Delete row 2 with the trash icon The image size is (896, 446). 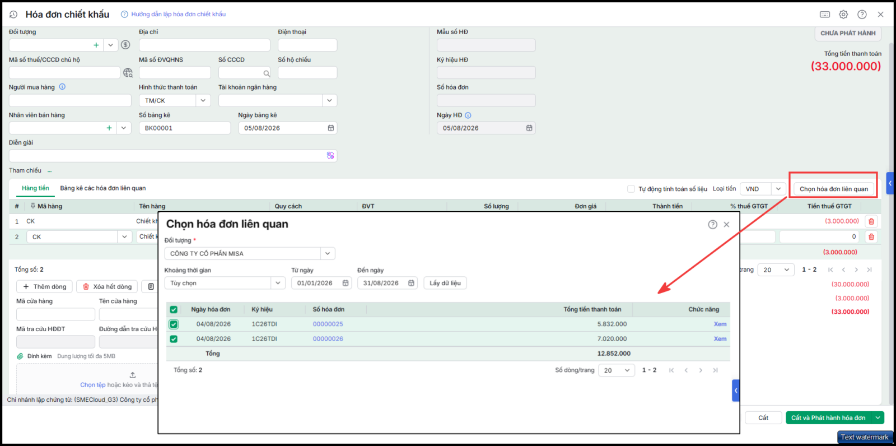pos(871,237)
